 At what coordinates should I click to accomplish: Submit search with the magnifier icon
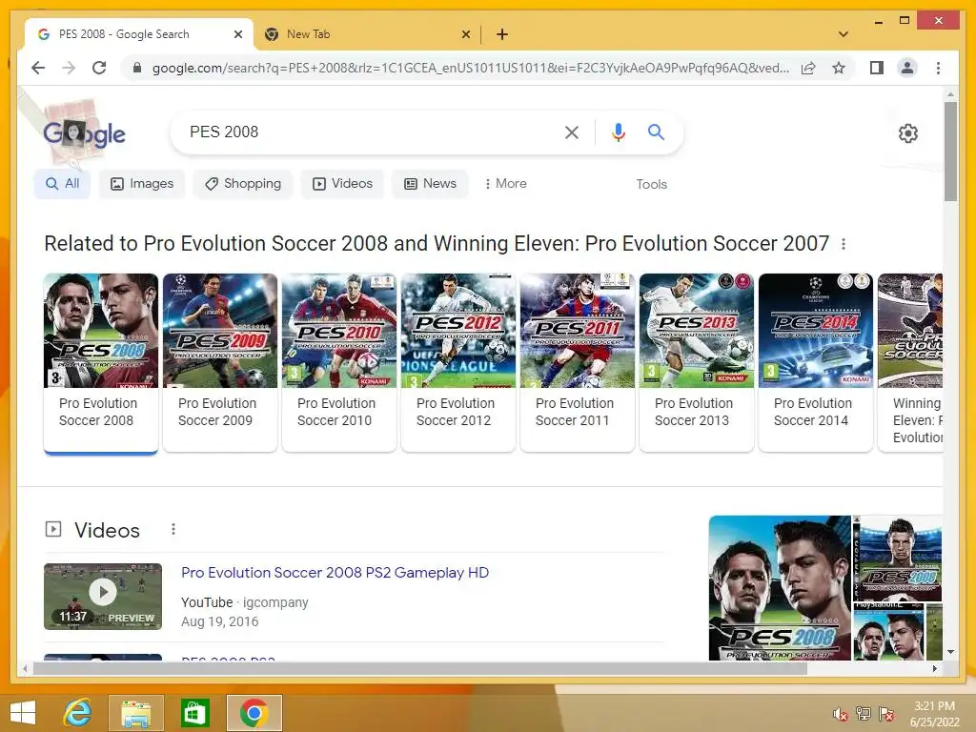(x=656, y=132)
